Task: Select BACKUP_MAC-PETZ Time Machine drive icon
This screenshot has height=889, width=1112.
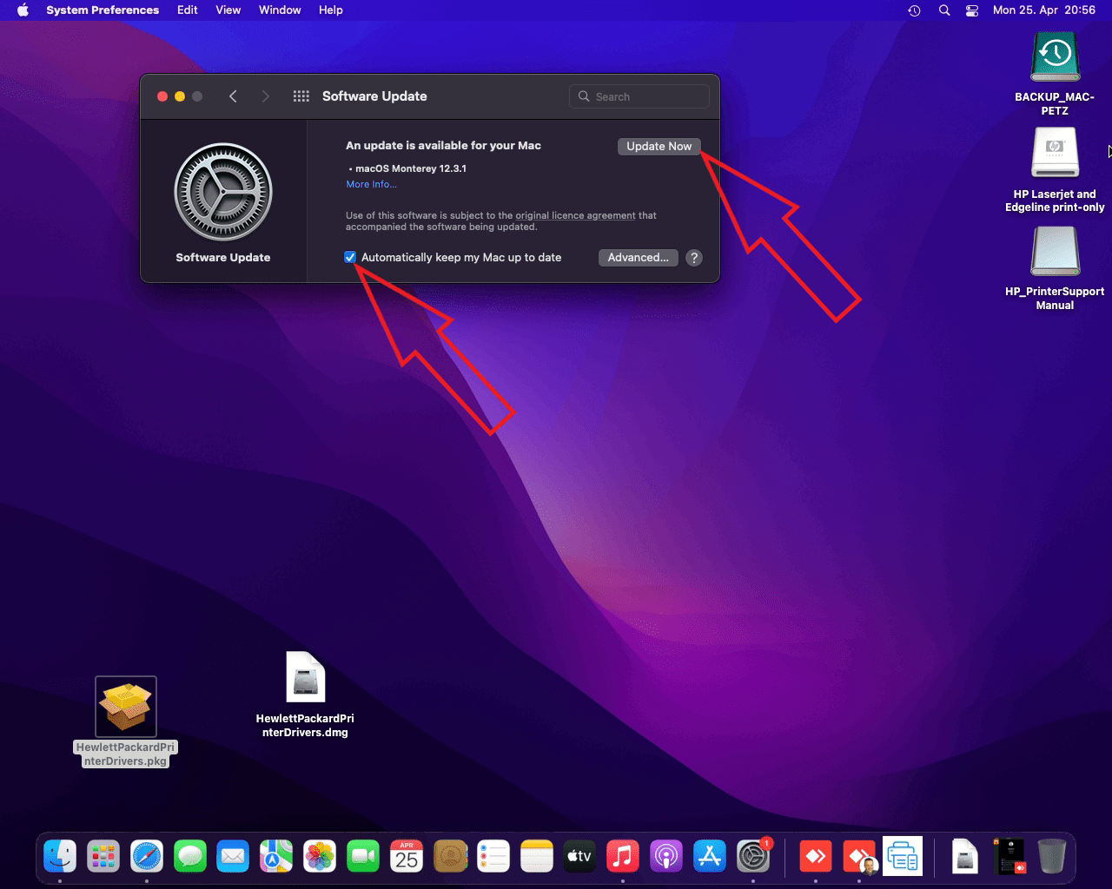Action: (1055, 58)
